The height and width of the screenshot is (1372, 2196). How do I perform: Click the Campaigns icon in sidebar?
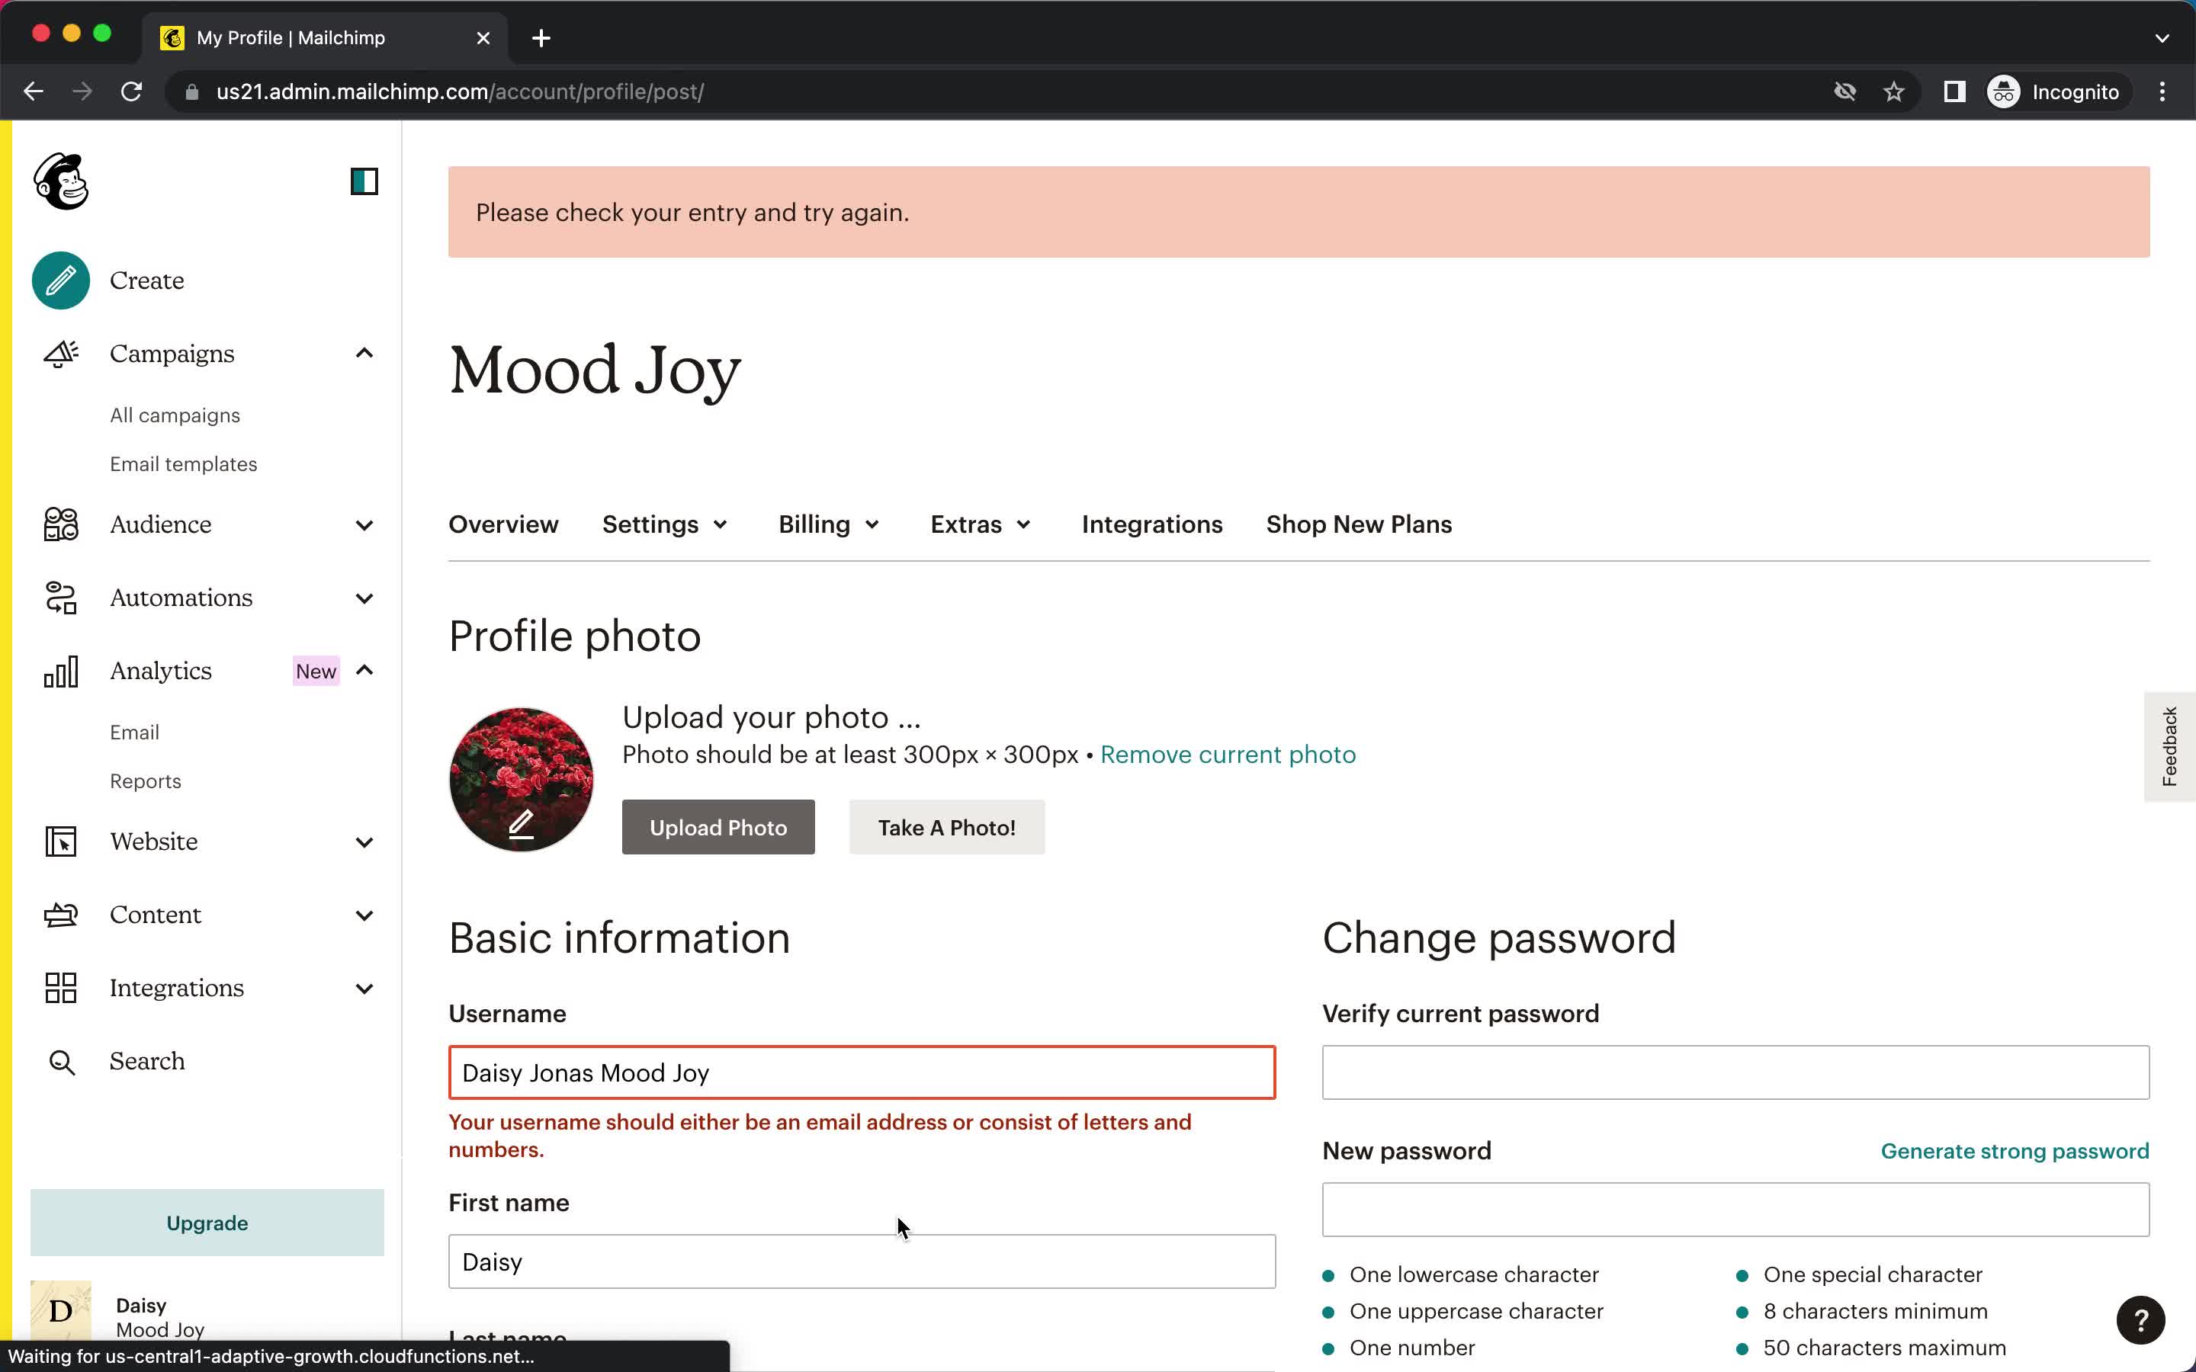(60, 352)
